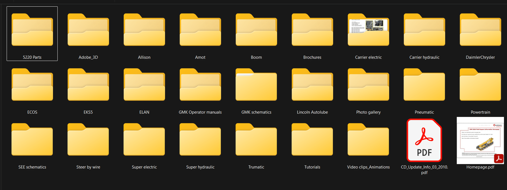Viewport: 507px width, 190px height.
Task: Select the Tutorials folder icon
Action: (312, 139)
